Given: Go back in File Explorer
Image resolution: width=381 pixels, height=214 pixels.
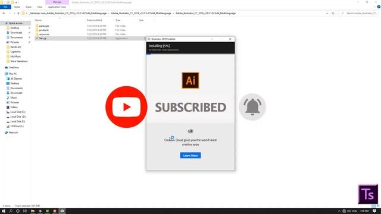Looking at the screenshot, I should [4, 13].
